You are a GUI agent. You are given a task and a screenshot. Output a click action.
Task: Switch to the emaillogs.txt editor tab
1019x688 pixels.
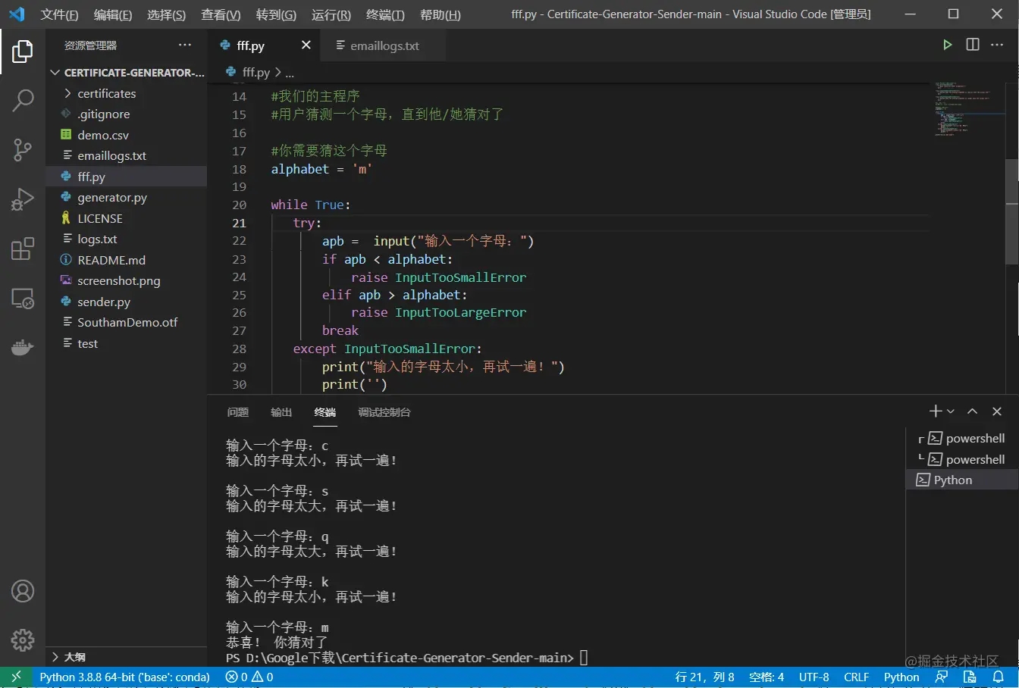pos(384,45)
